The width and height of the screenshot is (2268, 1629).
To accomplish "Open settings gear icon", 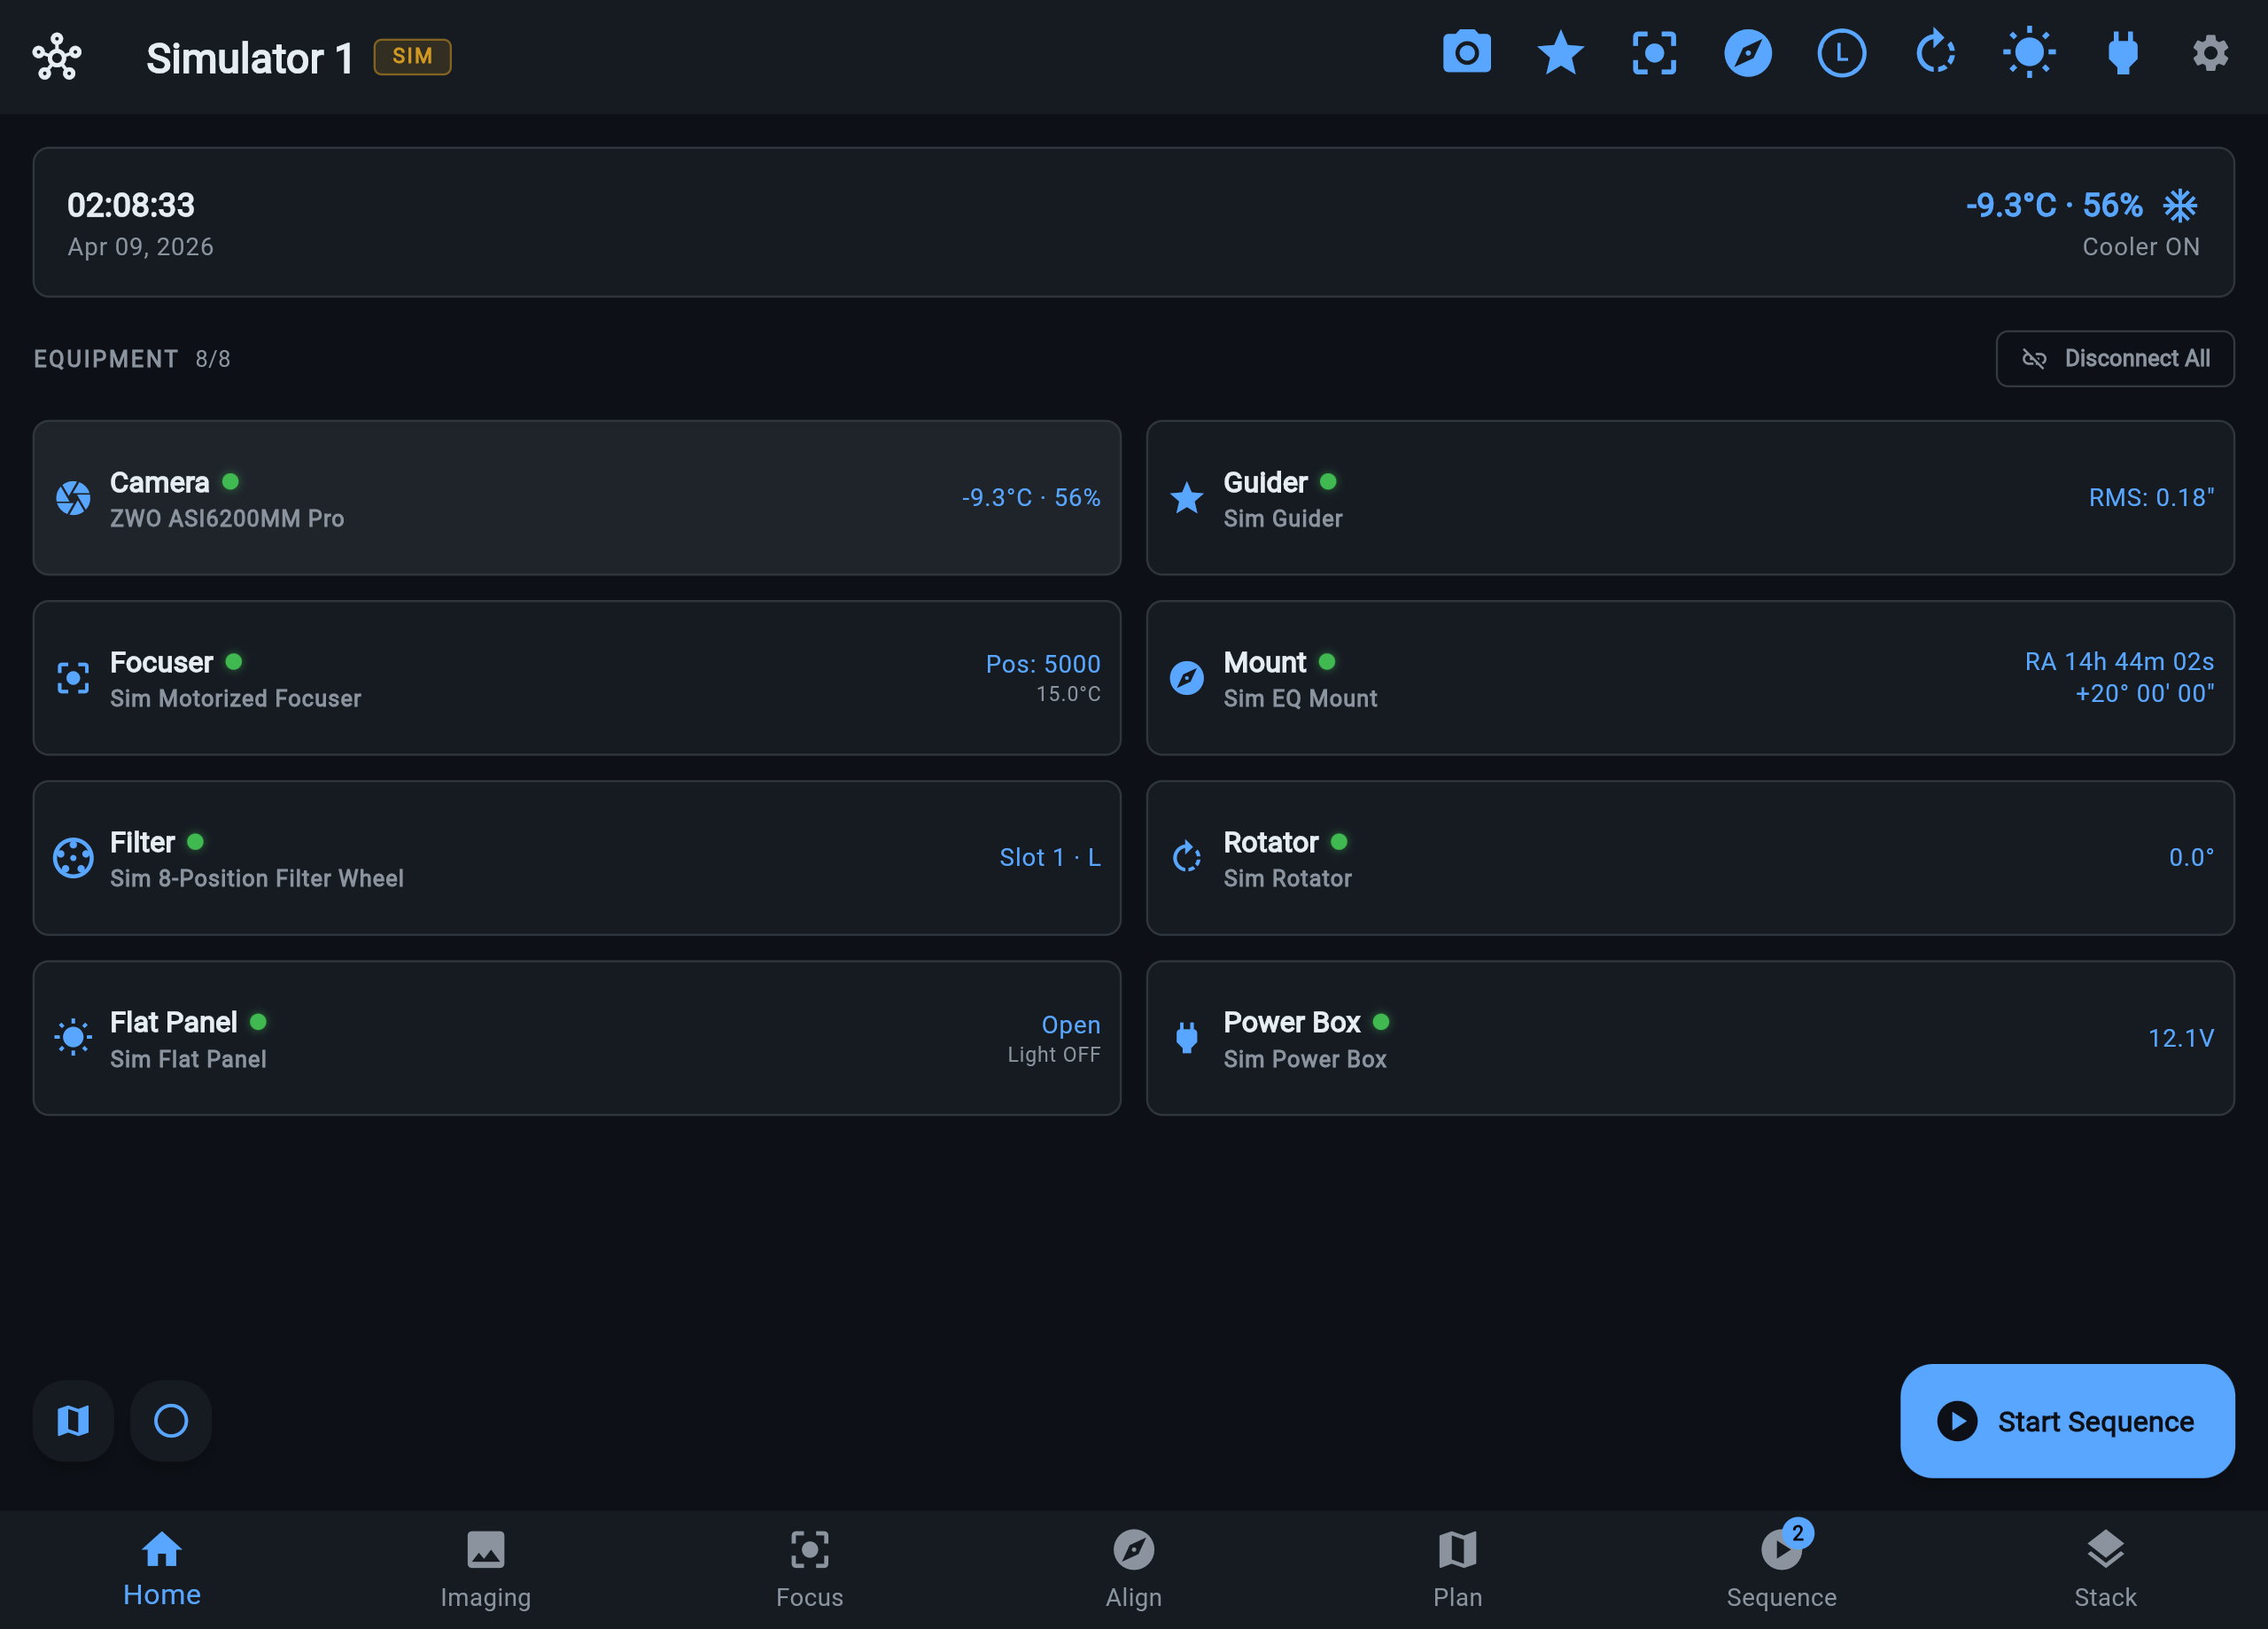I will [2210, 53].
